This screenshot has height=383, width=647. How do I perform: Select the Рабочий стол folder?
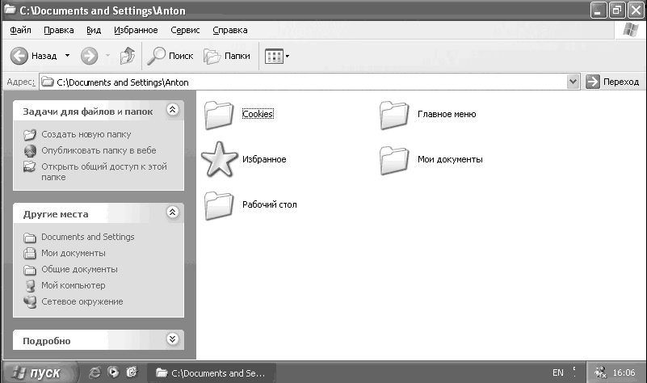tap(250, 205)
